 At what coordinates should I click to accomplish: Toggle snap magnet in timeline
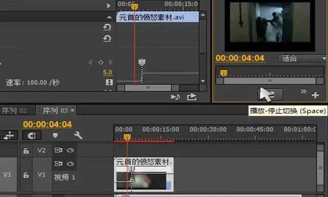32,135
